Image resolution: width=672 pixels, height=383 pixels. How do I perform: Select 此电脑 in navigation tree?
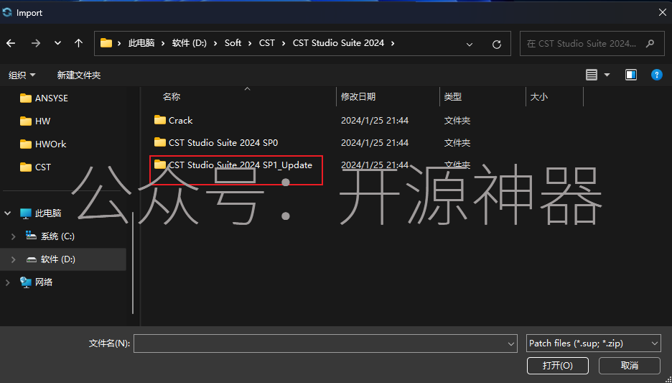[x=41, y=213]
